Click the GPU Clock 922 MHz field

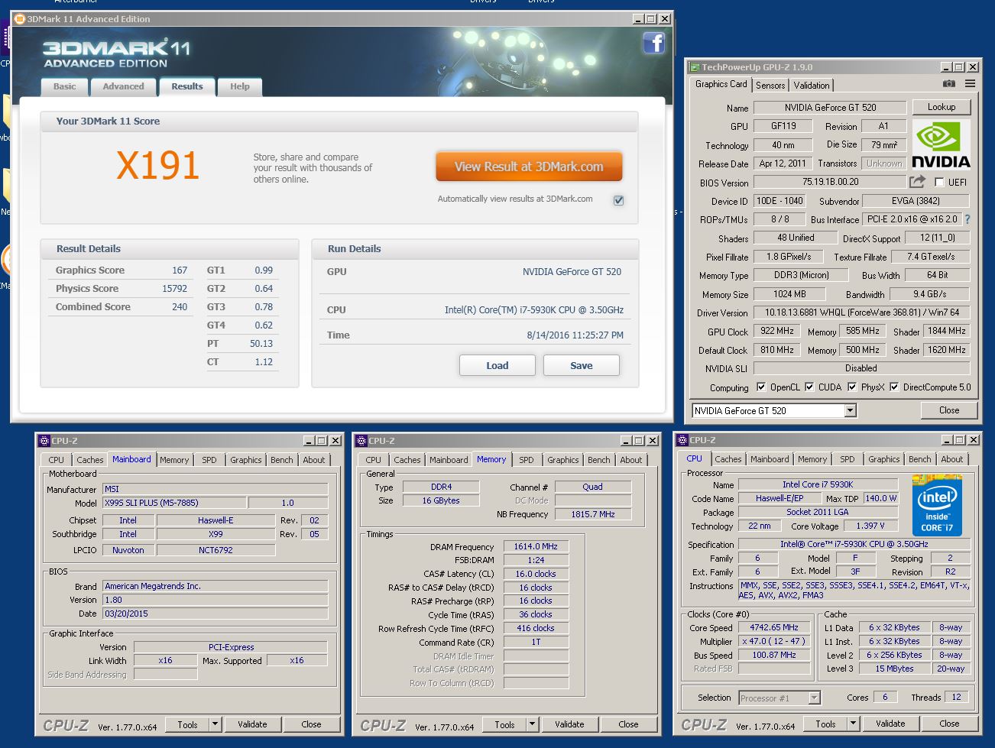click(x=776, y=331)
